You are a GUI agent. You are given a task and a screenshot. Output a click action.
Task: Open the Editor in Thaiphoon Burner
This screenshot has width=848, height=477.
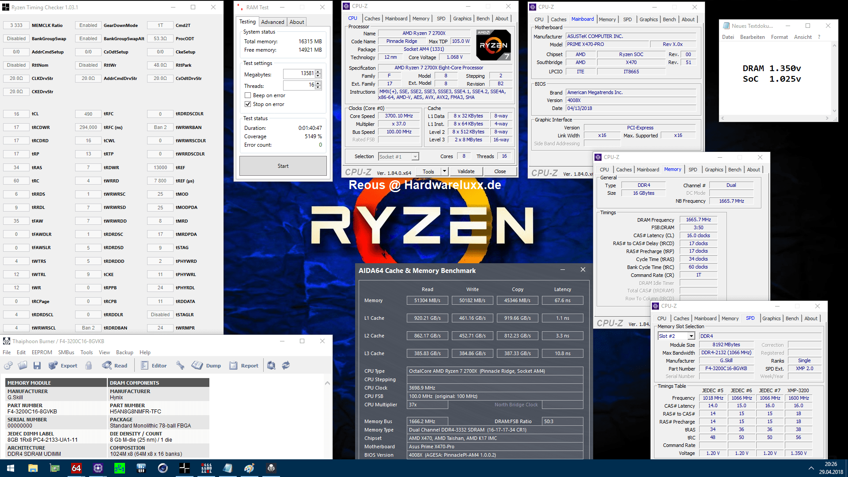point(154,366)
